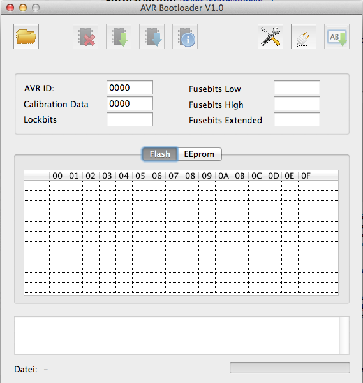Click the chip with green download arrow
The image size is (363, 383).
click(119, 36)
